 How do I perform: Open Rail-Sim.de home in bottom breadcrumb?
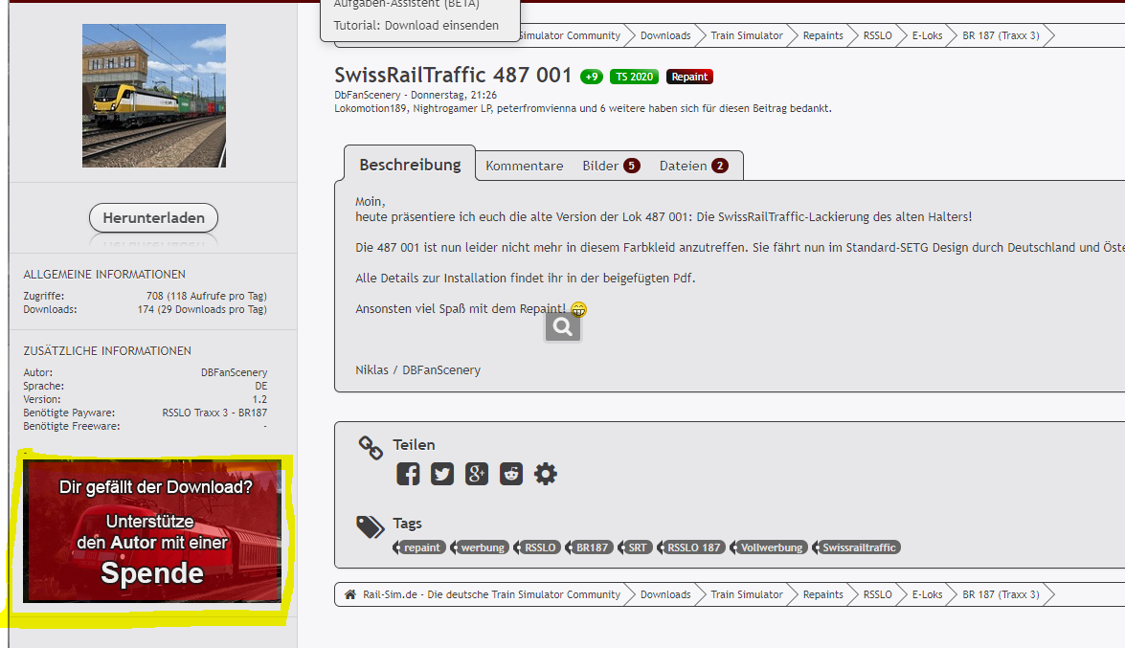click(x=491, y=594)
